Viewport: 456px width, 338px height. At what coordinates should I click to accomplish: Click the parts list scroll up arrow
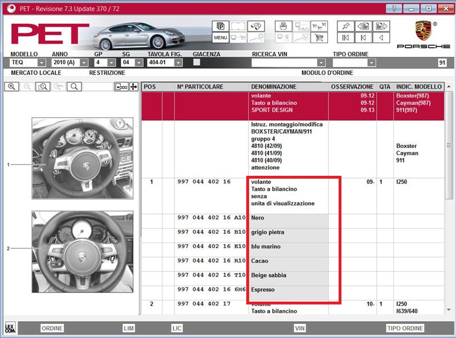(449, 86)
